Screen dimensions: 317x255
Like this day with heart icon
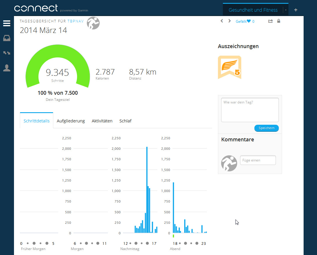(249, 21)
